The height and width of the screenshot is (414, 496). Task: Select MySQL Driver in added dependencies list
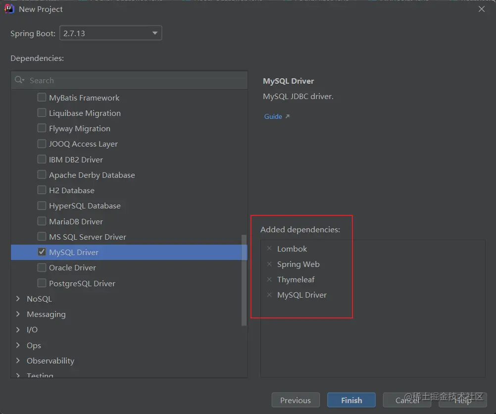tap(302, 295)
